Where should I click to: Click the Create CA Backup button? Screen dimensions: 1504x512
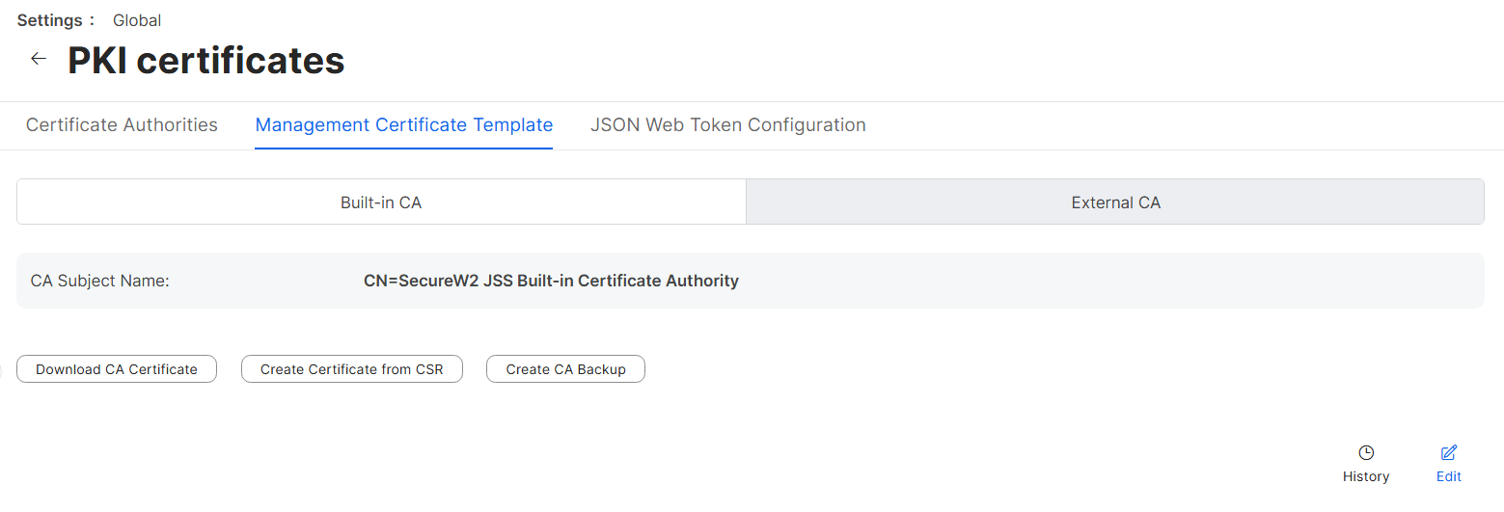(565, 369)
